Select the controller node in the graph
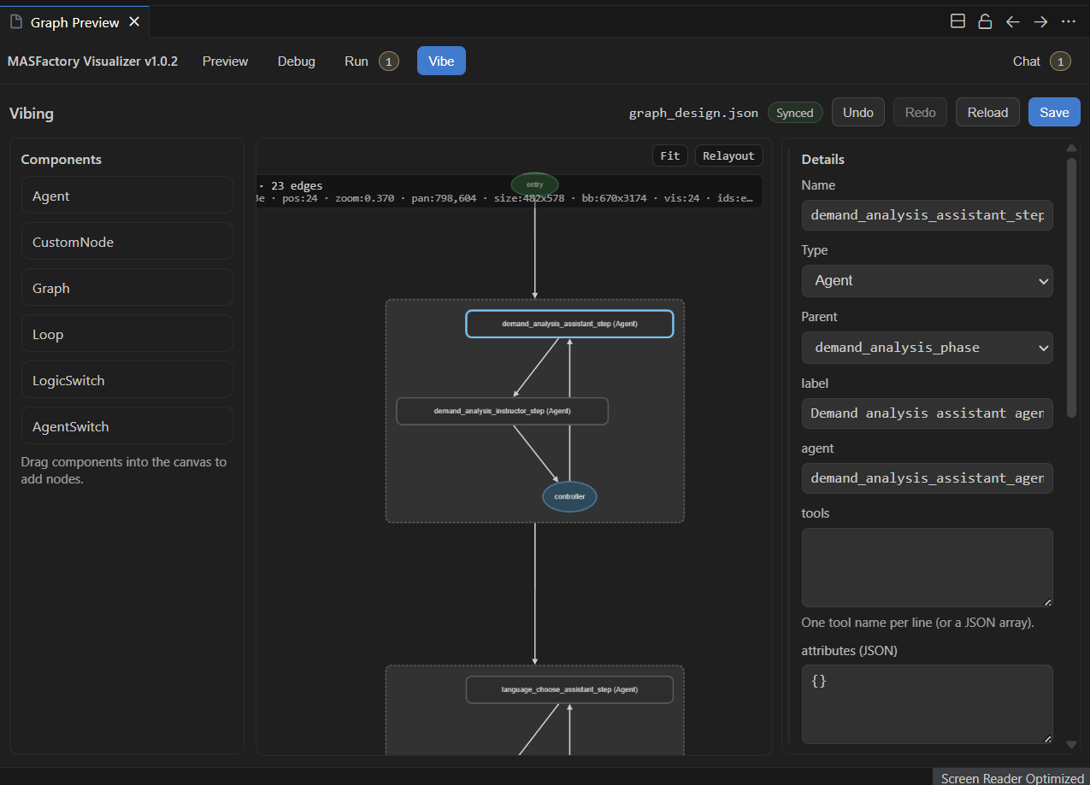 [x=569, y=496]
